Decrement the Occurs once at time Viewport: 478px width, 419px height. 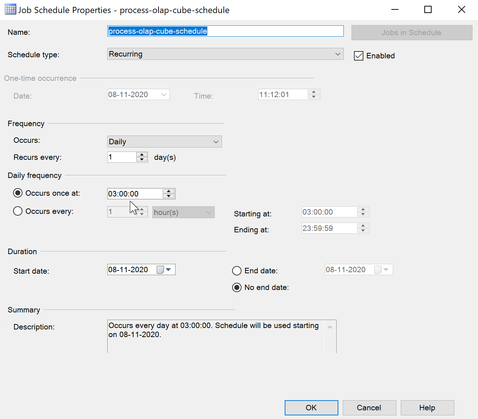point(169,196)
